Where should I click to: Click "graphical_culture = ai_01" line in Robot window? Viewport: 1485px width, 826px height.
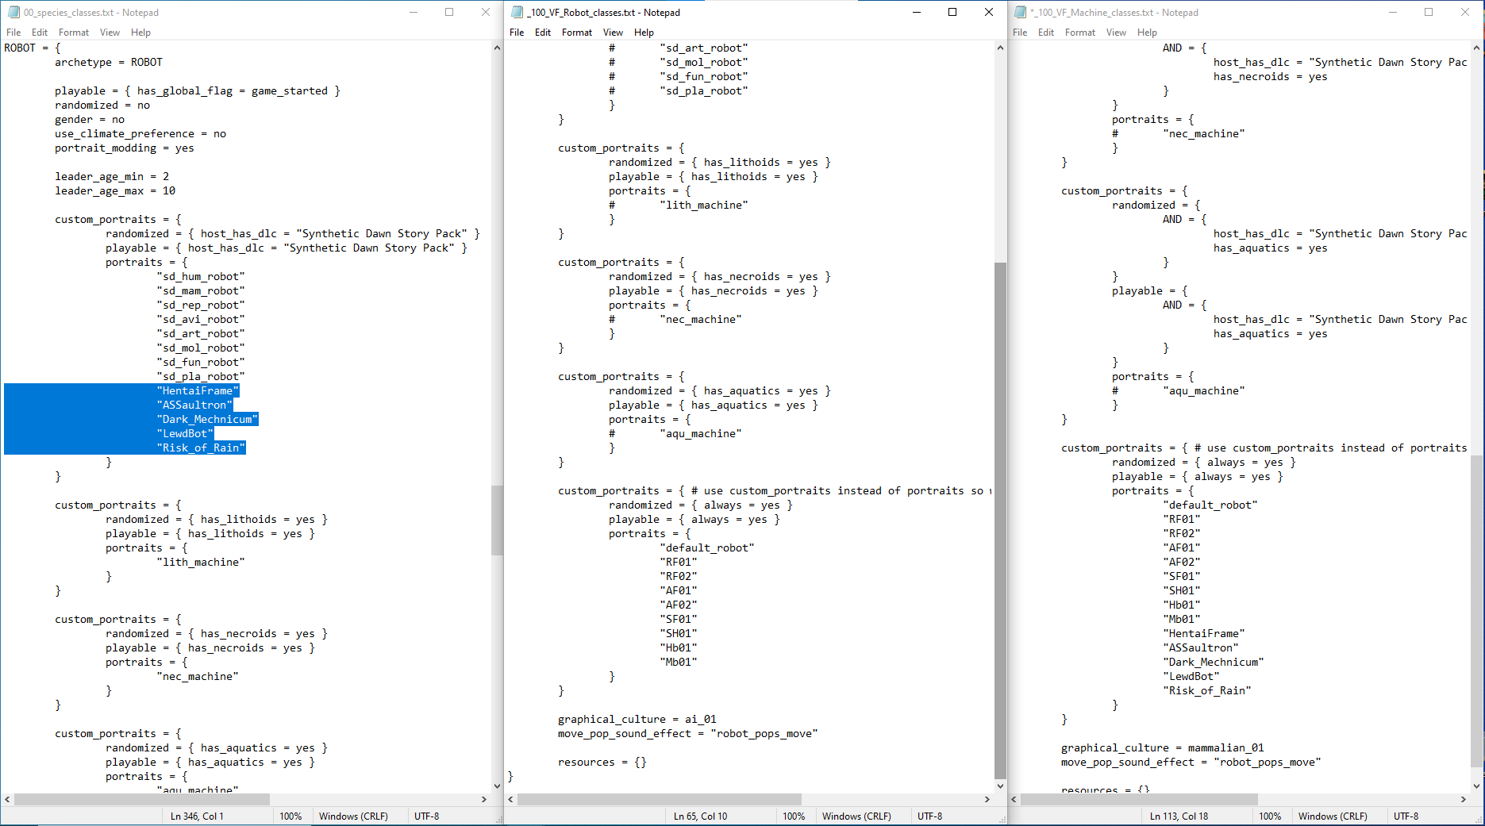coord(637,719)
